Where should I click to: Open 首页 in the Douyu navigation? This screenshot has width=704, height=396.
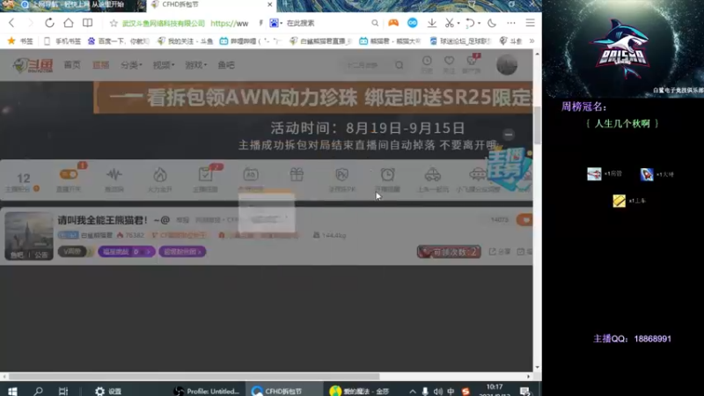(72, 65)
